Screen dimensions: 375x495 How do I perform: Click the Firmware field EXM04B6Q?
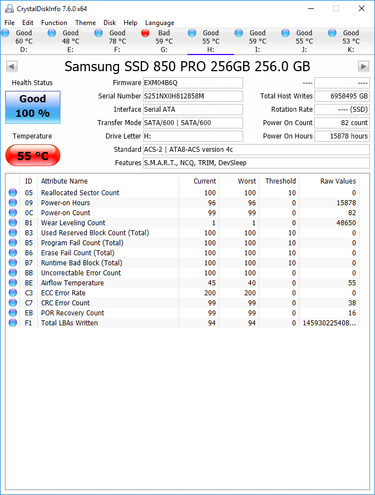(193, 83)
